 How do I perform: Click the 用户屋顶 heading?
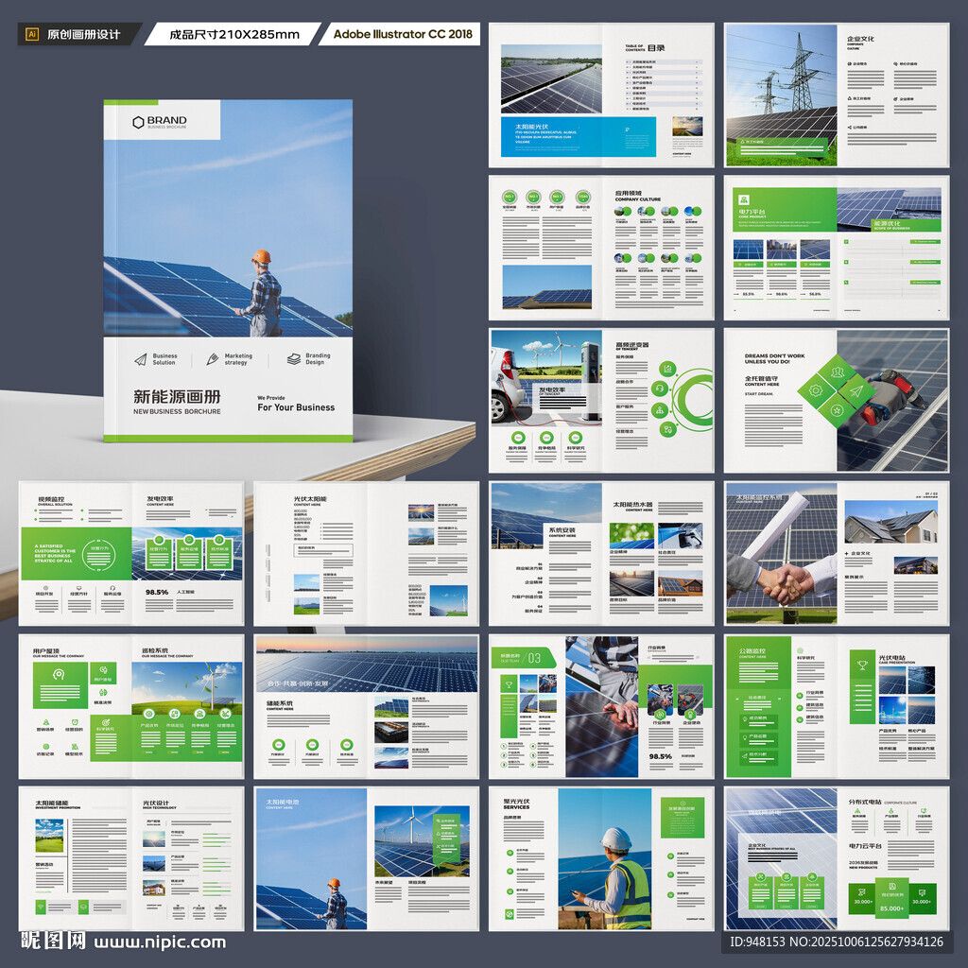[46, 650]
